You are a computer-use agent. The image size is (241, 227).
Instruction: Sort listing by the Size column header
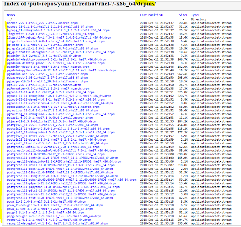(183, 15)
